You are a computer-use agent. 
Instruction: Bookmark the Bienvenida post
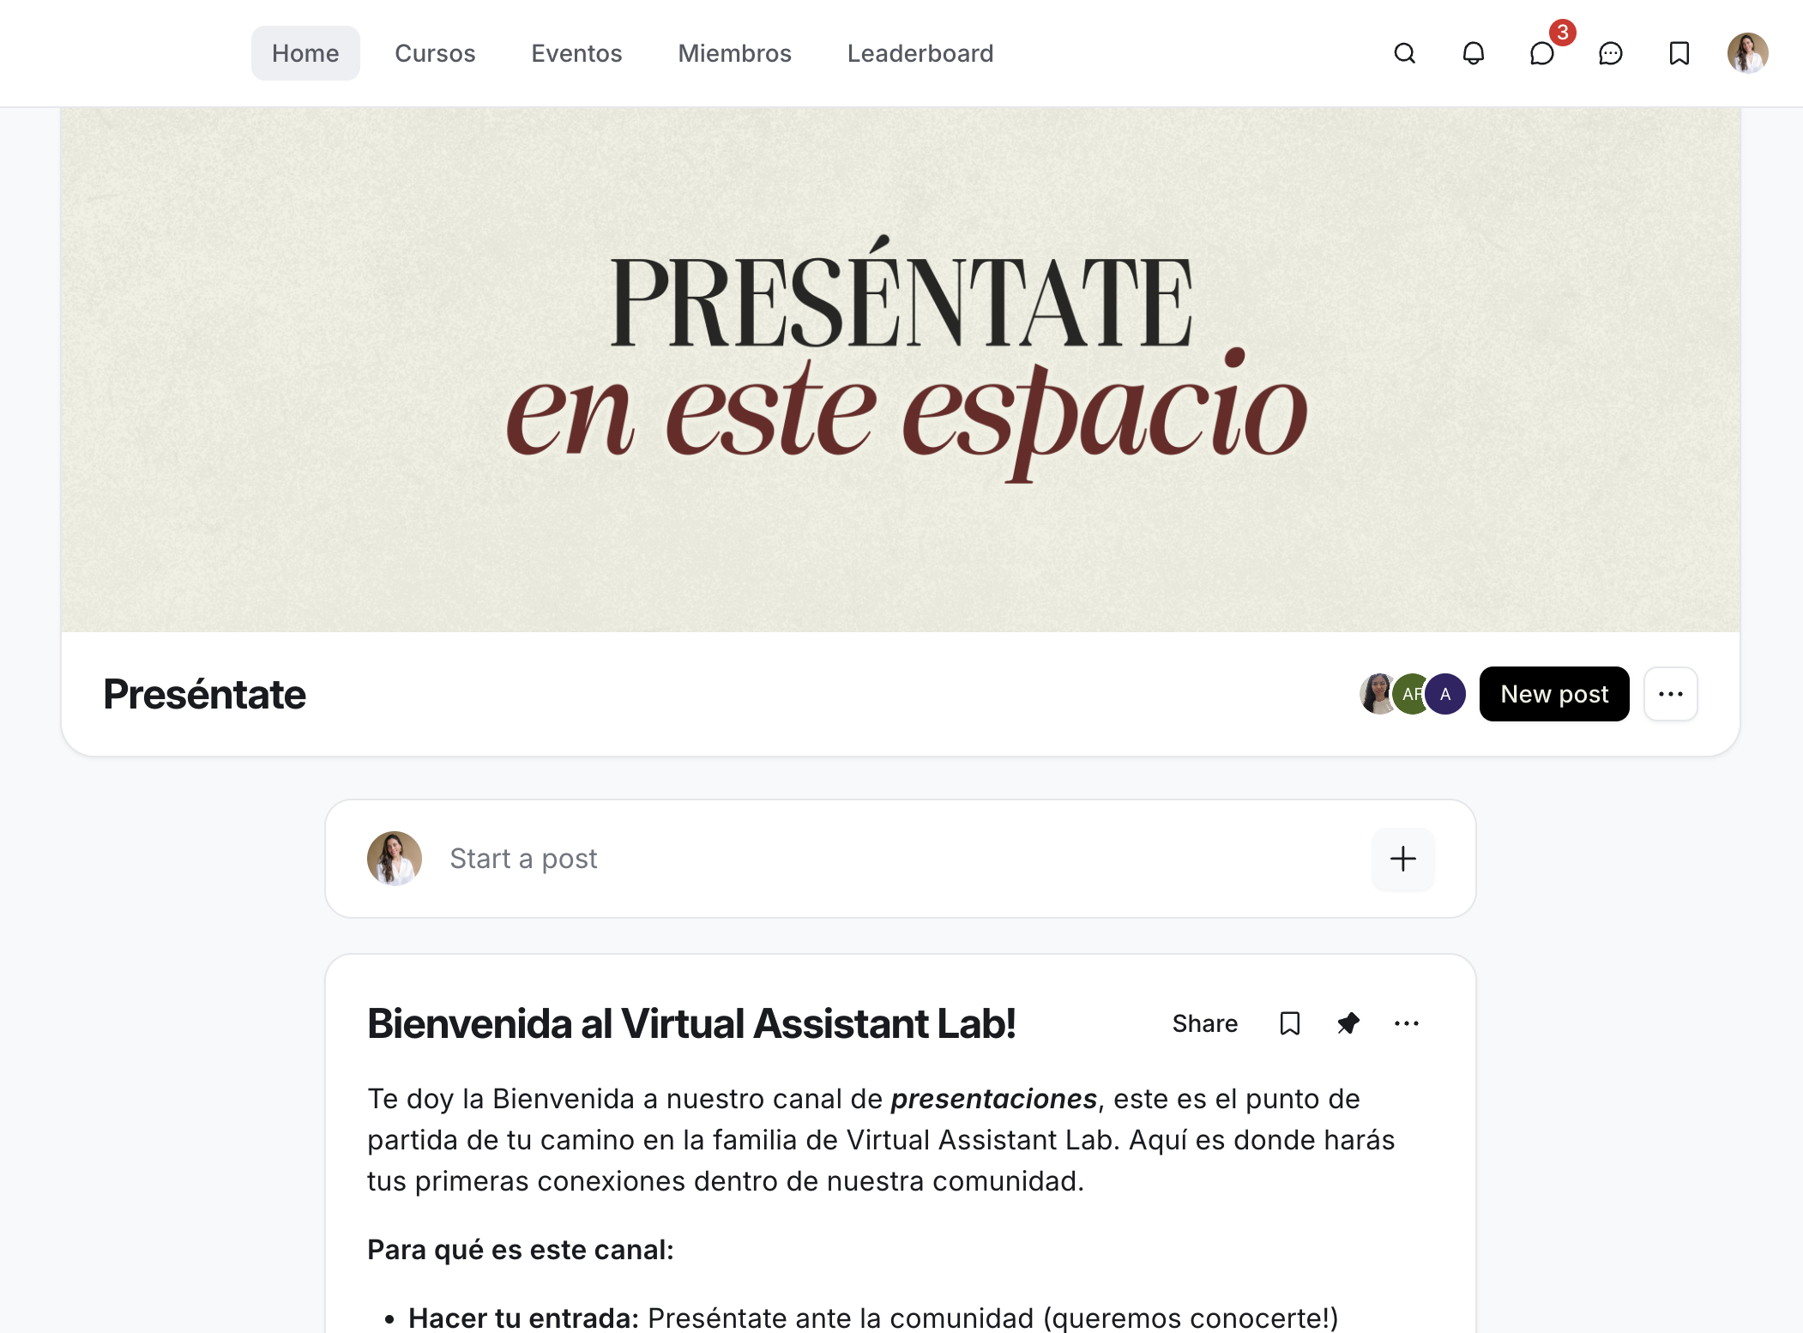tap(1289, 1023)
